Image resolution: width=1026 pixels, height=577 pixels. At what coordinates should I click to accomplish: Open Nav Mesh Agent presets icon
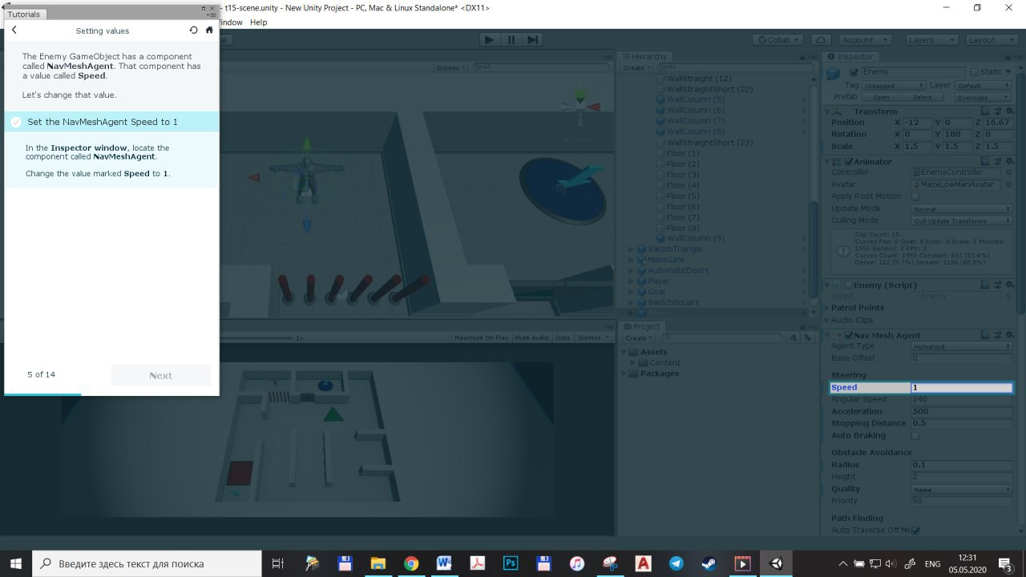pyautogui.click(x=996, y=335)
